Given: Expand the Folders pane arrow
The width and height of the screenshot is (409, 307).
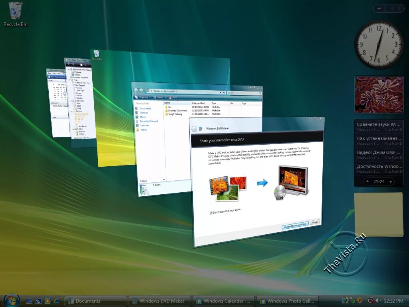Looking at the screenshot, I should (x=164, y=179).
